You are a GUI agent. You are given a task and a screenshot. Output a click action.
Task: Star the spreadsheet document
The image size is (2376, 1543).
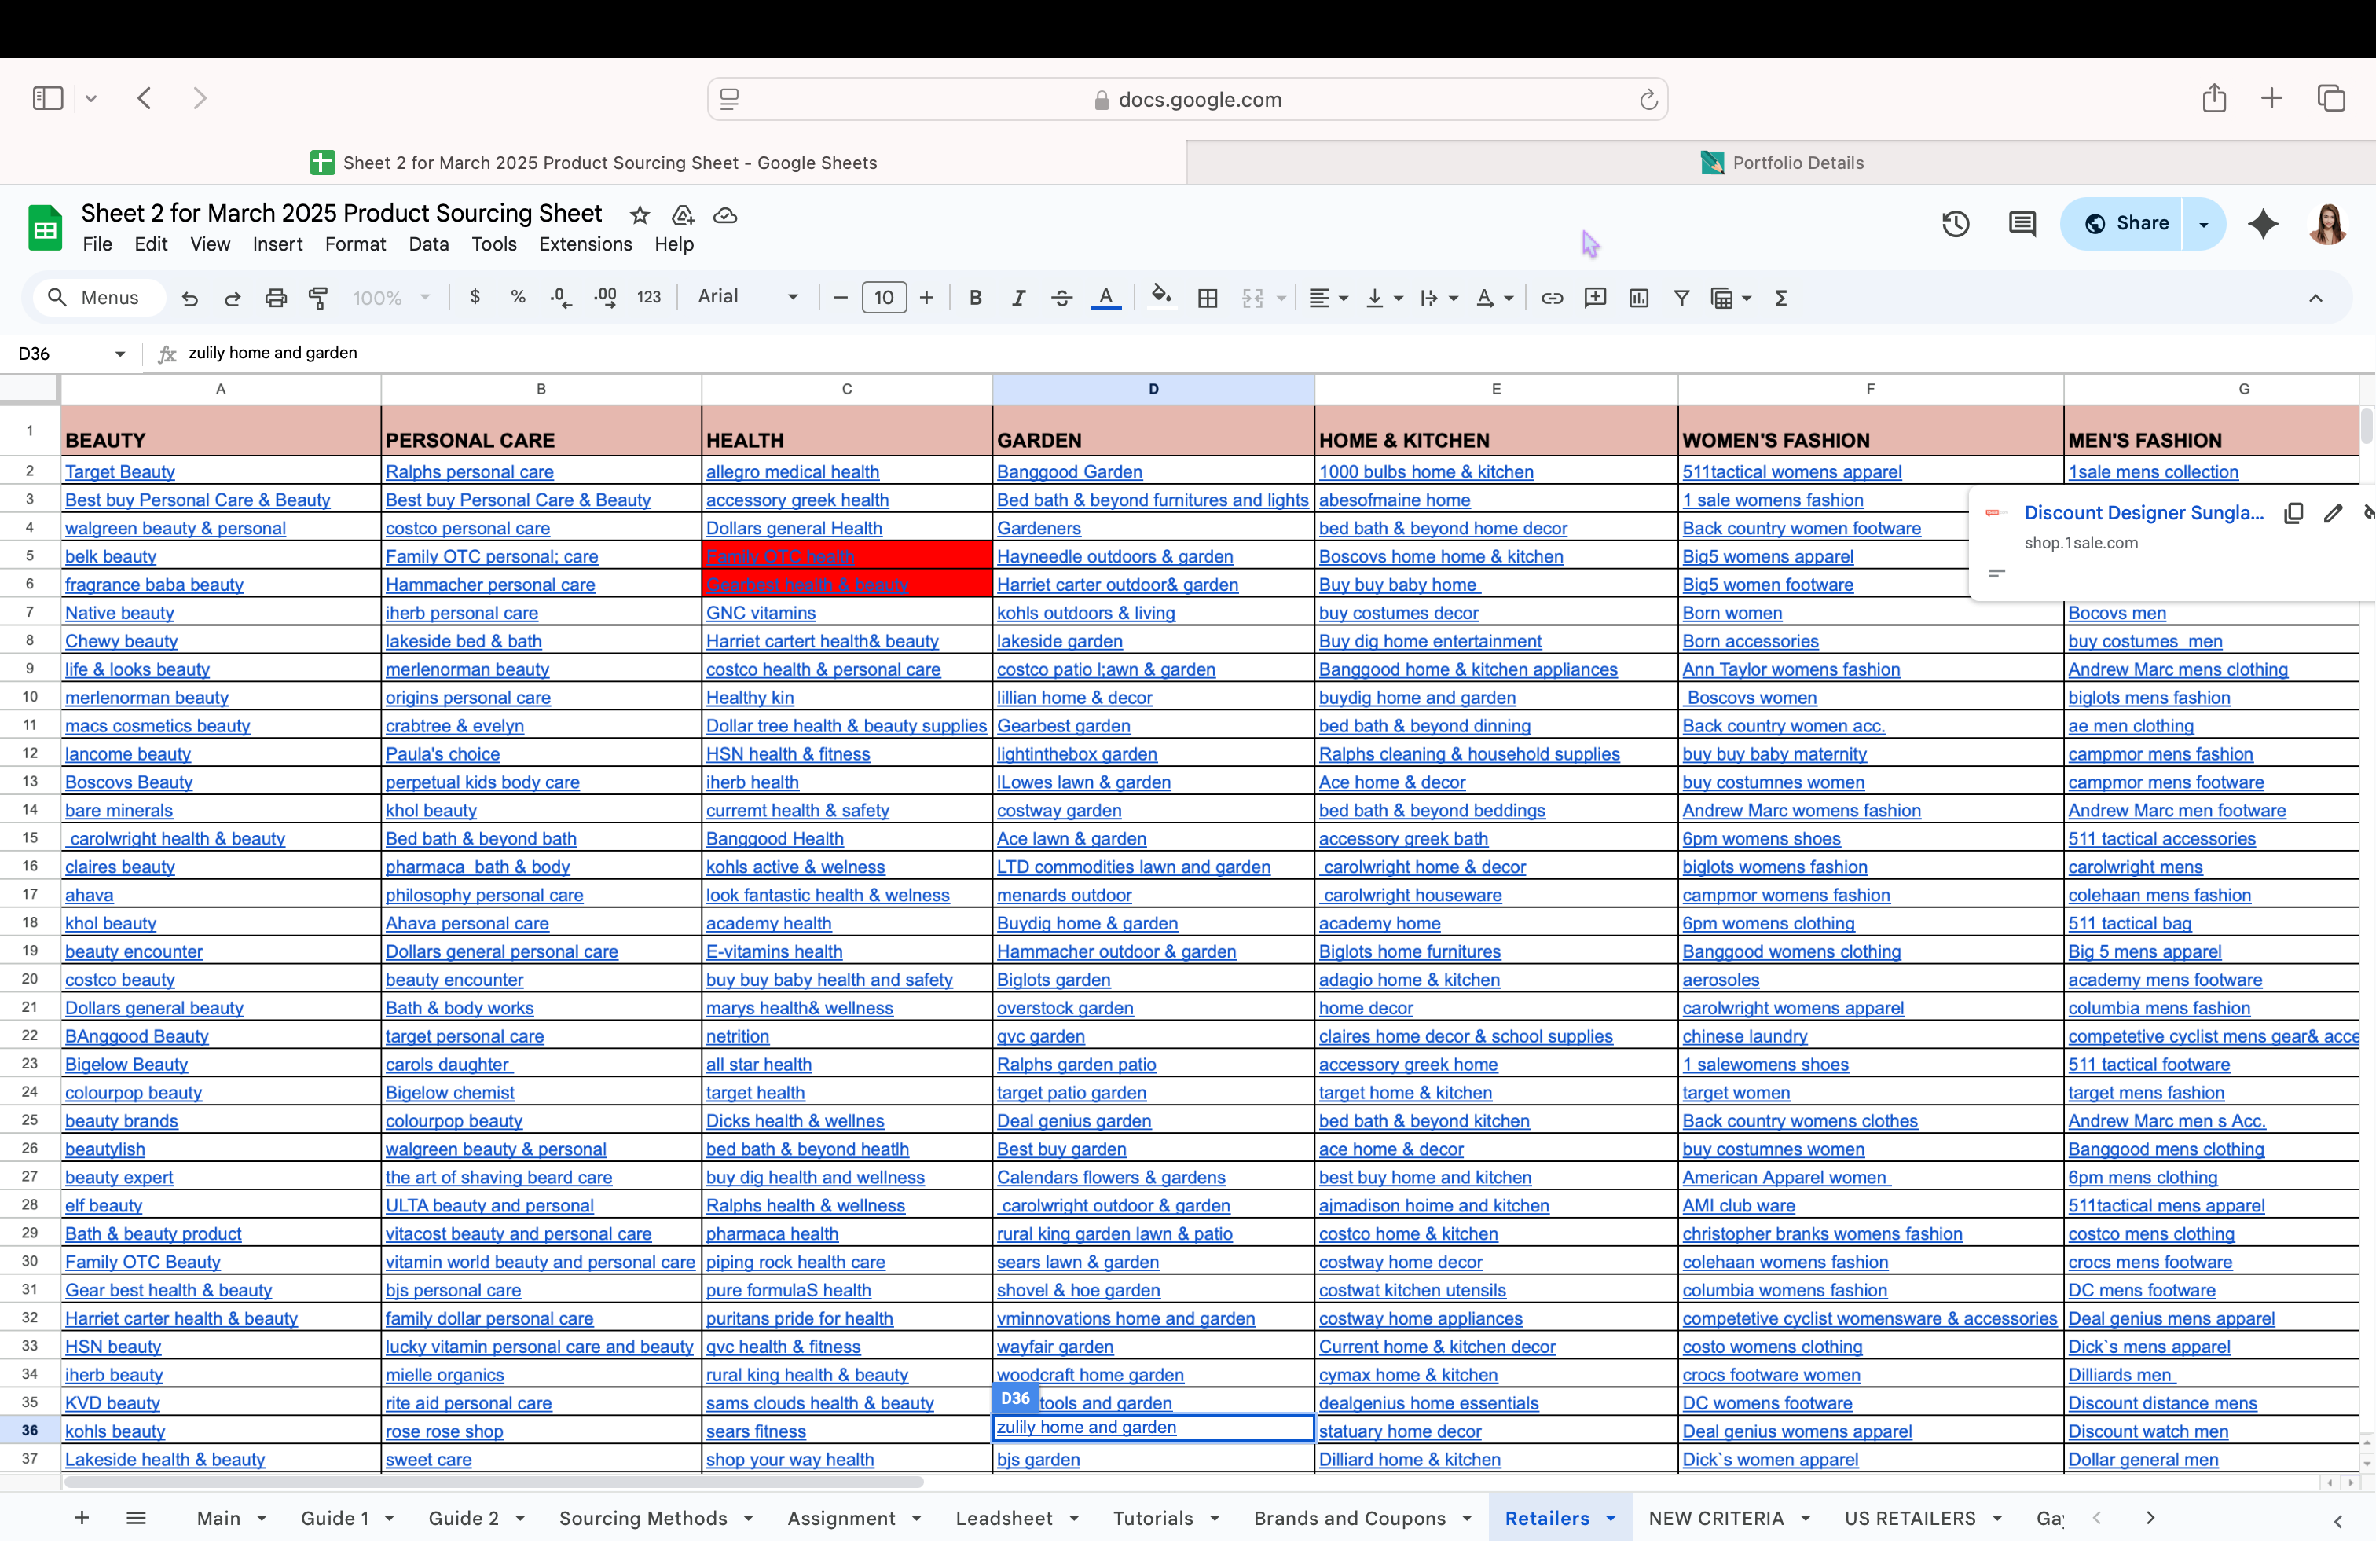640,214
